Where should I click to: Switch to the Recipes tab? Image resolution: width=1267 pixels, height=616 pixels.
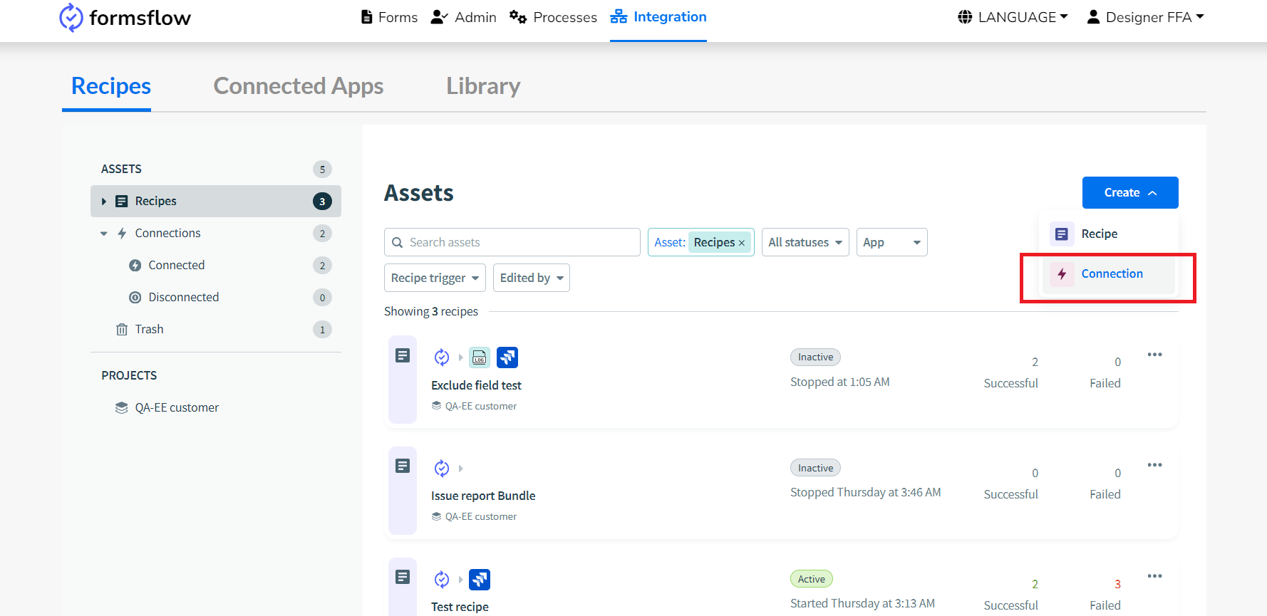(x=111, y=86)
